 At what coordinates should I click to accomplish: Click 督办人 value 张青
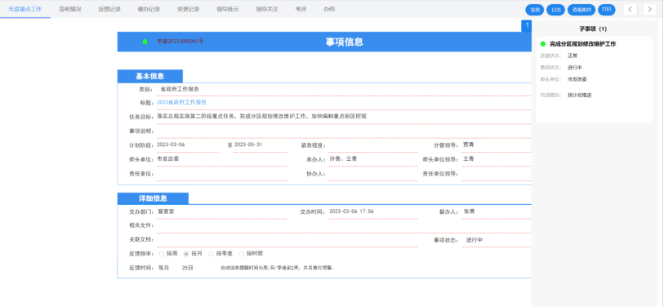click(x=469, y=211)
